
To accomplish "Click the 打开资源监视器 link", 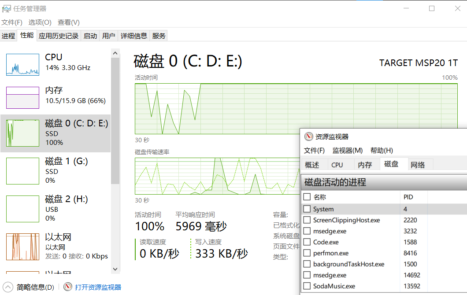I will [x=98, y=287].
